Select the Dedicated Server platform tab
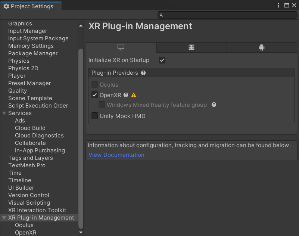 [191, 47]
